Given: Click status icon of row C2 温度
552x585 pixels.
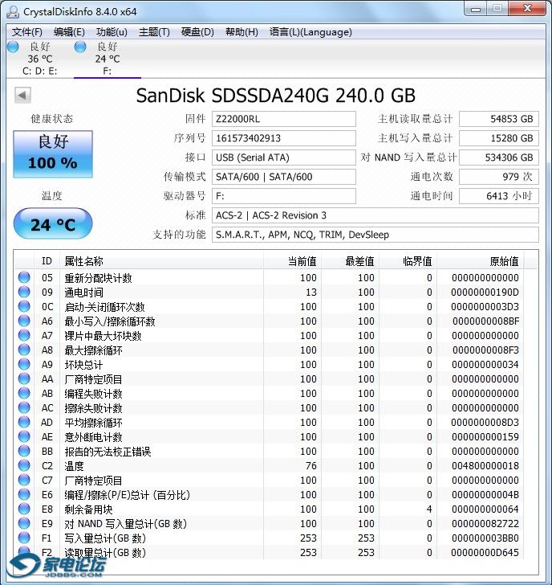Looking at the screenshot, I should tap(24, 465).
